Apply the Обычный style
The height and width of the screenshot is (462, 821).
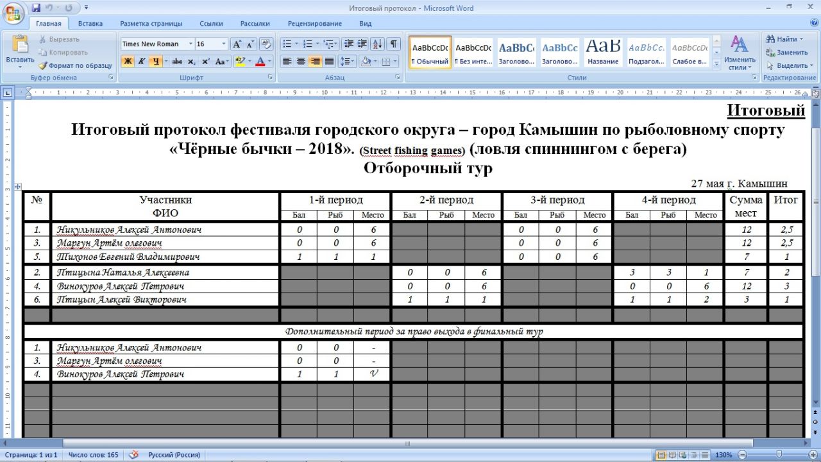[430, 52]
